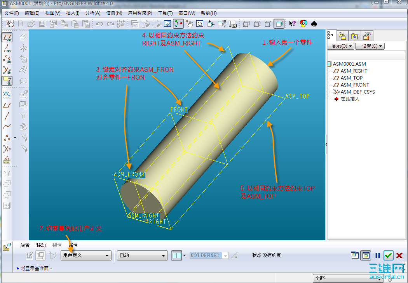Image resolution: width=408 pixels, height=283 pixels.
Task: Click the Undo arrow icon
Action: click(x=99, y=24)
